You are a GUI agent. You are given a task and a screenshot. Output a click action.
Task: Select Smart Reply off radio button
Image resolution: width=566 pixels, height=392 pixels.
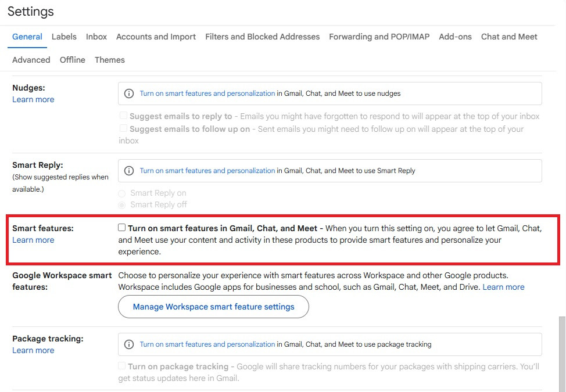click(122, 205)
